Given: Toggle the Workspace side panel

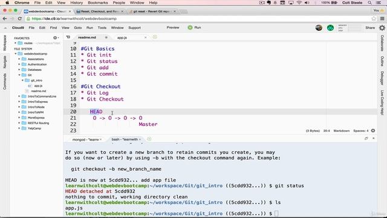Looking at the screenshot, I should (5, 43).
